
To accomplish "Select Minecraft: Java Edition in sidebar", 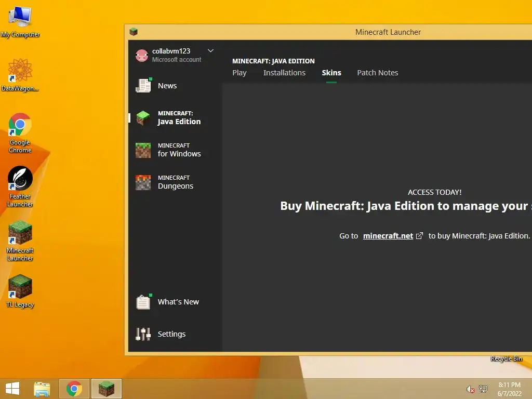I will click(x=175, y=118).
